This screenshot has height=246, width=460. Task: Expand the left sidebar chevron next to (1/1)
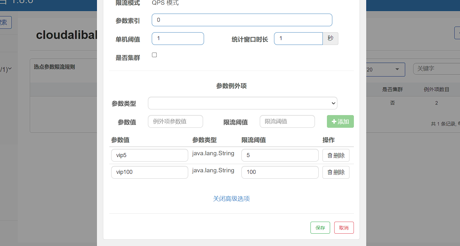pyautogui.click(x=10, y=69)
